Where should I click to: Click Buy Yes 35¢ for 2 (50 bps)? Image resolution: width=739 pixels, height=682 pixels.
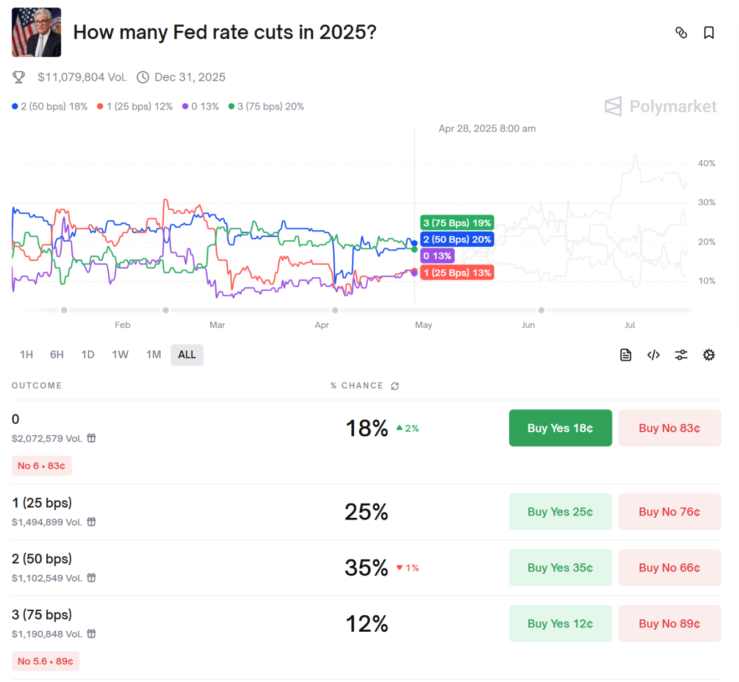(x=560, y=568)
